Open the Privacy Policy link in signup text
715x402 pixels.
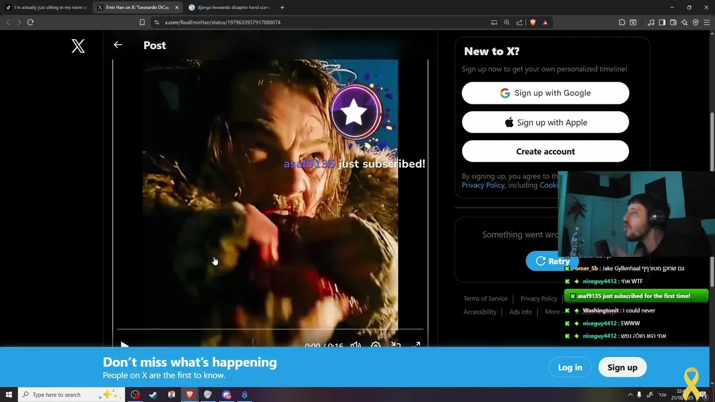[x=483, y=185]
